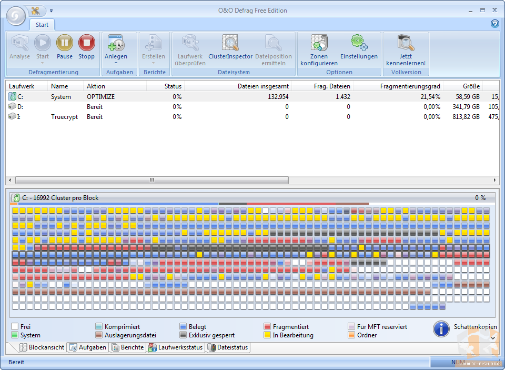
Task: Open the Dateistatus tab
Action: 228,347
